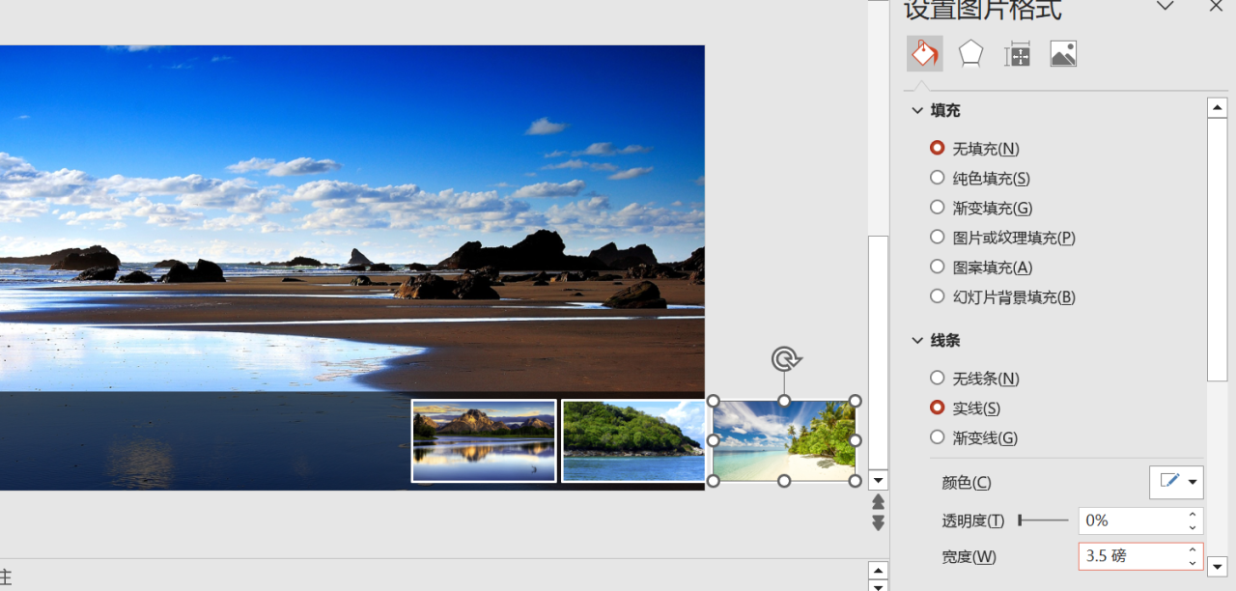Select the 纯色填充 radio option
This screenshot has width=1236, height=591.
coord(937,178)
